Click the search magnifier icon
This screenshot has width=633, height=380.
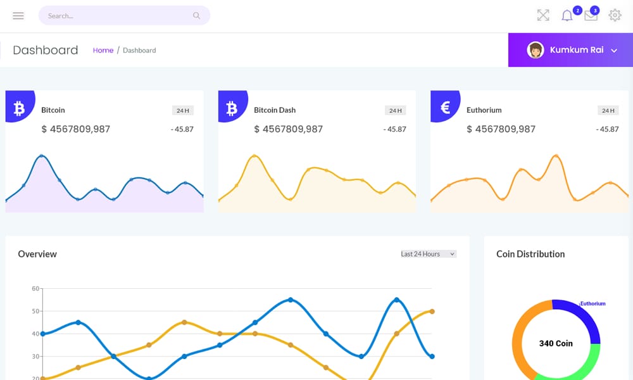[196, 15]
